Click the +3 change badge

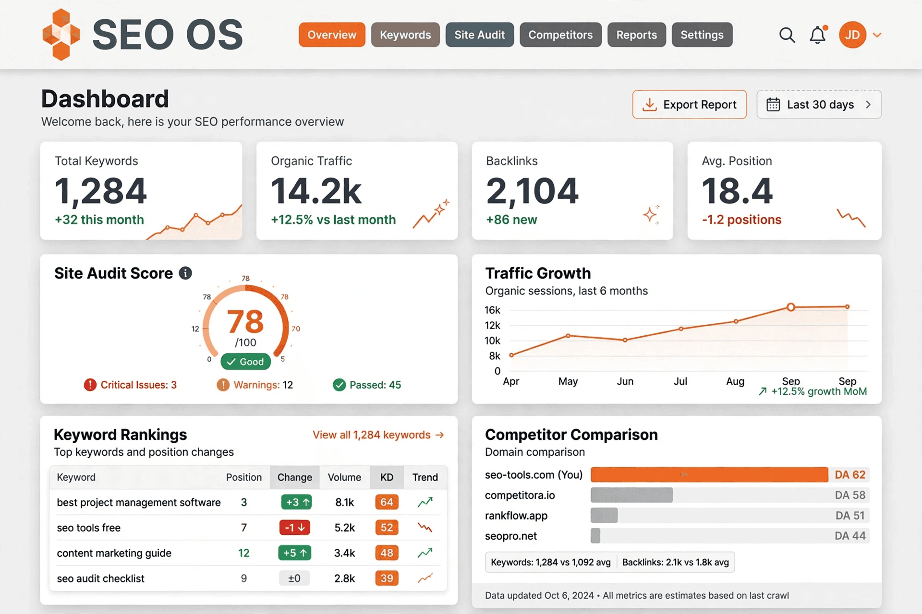(x=296, y=502)
